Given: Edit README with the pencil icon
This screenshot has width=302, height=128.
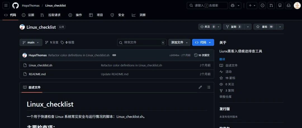Looking at the screenshot, I should [200, 87].
